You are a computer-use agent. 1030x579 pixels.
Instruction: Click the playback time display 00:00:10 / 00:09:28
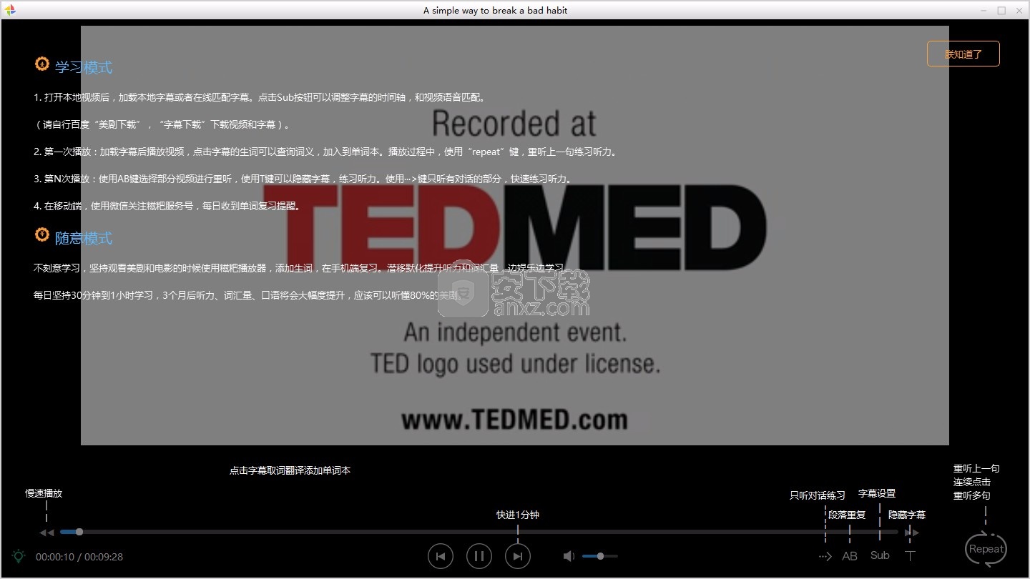[x=79, y=557]
